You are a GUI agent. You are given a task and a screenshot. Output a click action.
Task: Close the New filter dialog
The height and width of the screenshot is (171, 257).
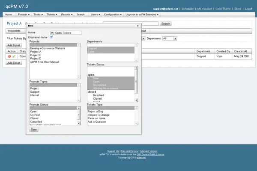click(137, 26)
